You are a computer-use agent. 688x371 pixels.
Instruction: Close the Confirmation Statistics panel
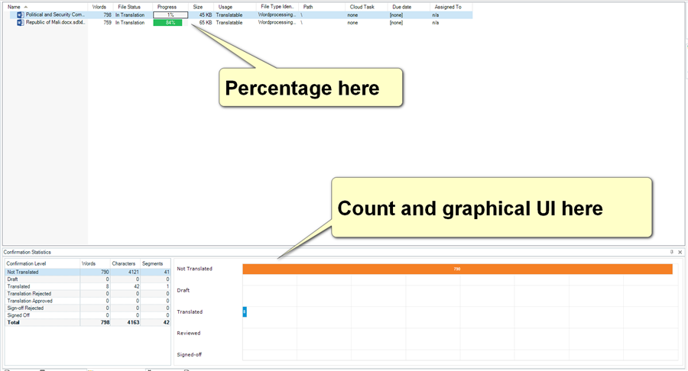tap(680, 252)
